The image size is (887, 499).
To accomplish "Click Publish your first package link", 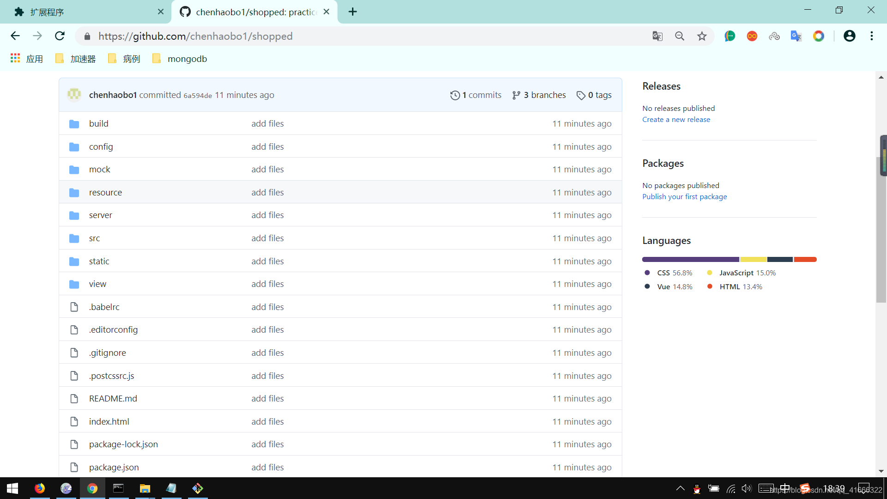I will click(x=685, y=196).
